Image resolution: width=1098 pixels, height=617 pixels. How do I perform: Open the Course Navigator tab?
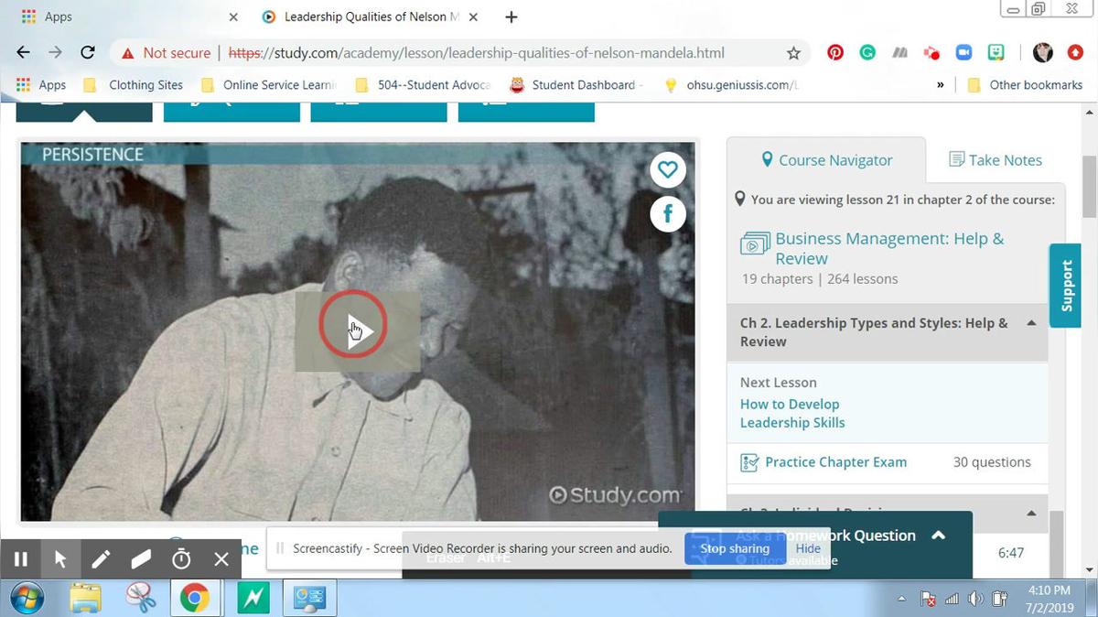pos(826,160)
